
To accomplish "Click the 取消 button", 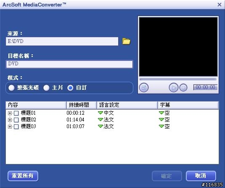I will click(x=201, y=176).
